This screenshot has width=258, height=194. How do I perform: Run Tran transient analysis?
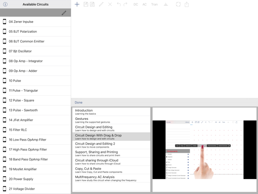tap(154, 5)
